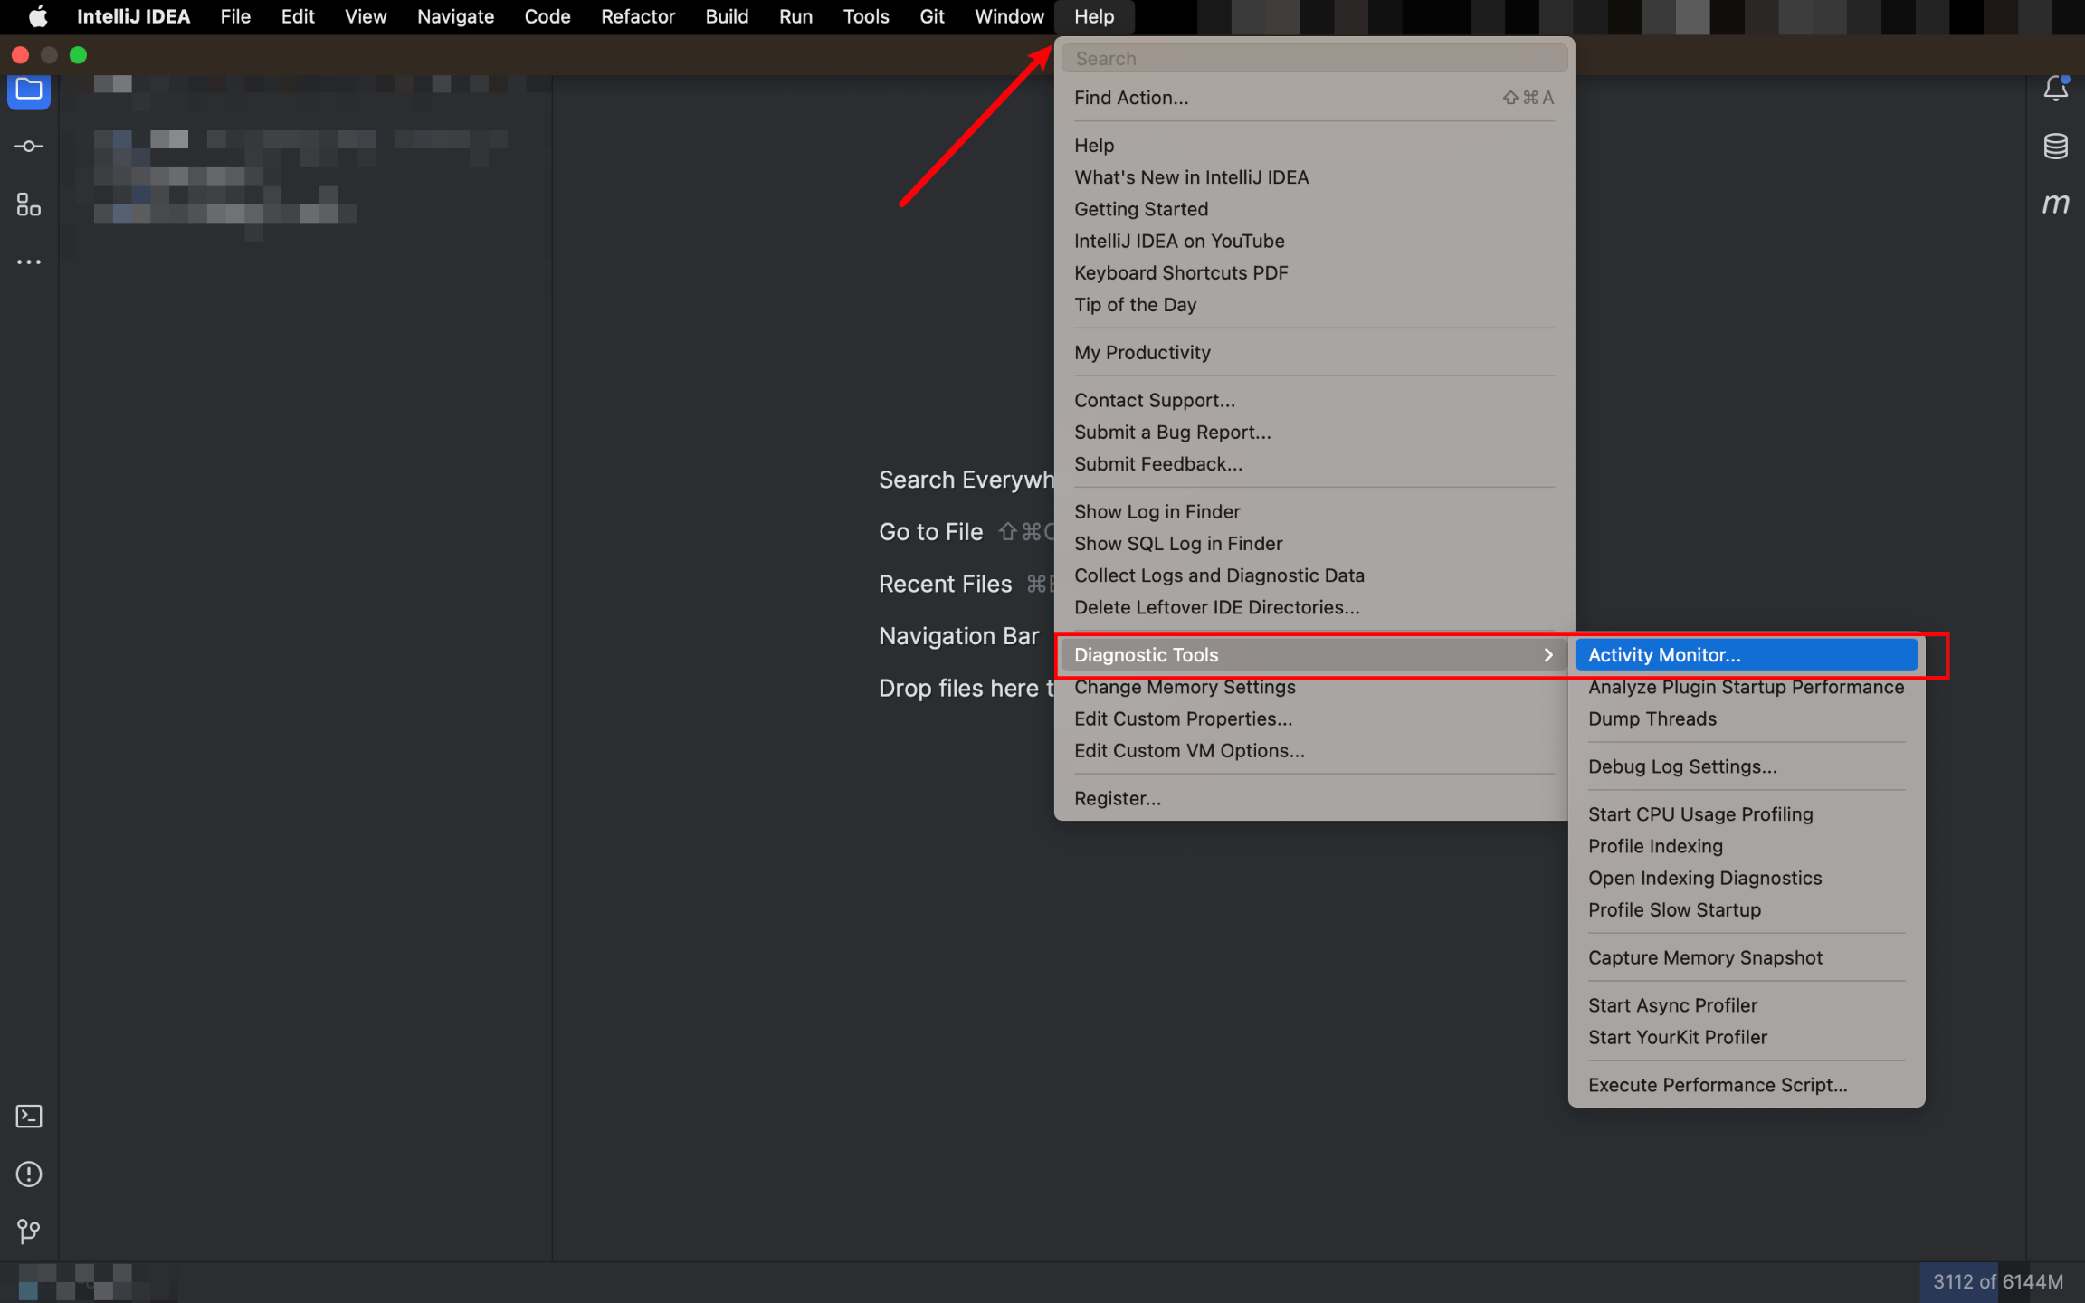Open the Git tool window icon
The height and width of the screenshot is (1303, 2085).
tap(29, 1232)
